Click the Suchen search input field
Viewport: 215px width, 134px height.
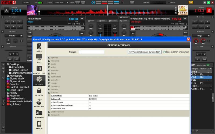[x=91, y=52]
